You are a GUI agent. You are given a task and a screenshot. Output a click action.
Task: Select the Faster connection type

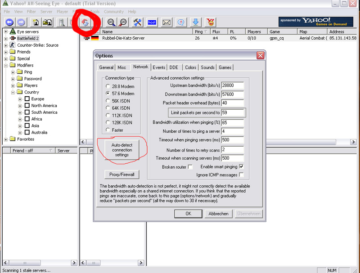click(108, 130)
